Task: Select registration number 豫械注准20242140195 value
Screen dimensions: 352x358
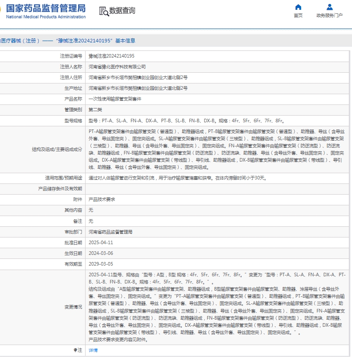Action: [x=111, y=56]
